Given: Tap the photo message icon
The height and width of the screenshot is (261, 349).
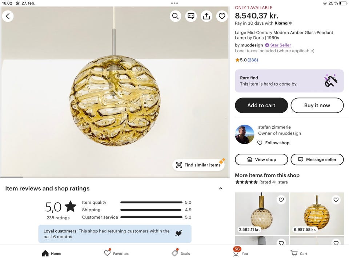Looking at the screenshot, I should (x=191, y=16).
